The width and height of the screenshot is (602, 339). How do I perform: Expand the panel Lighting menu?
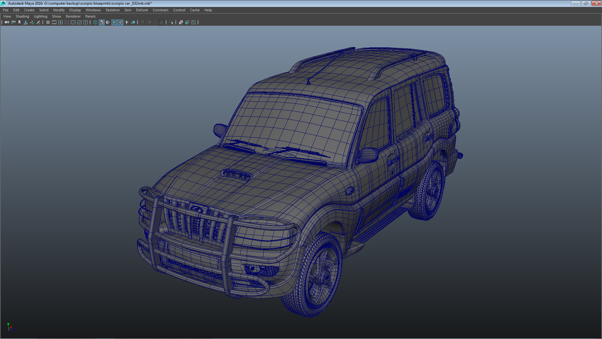[40, 16]
